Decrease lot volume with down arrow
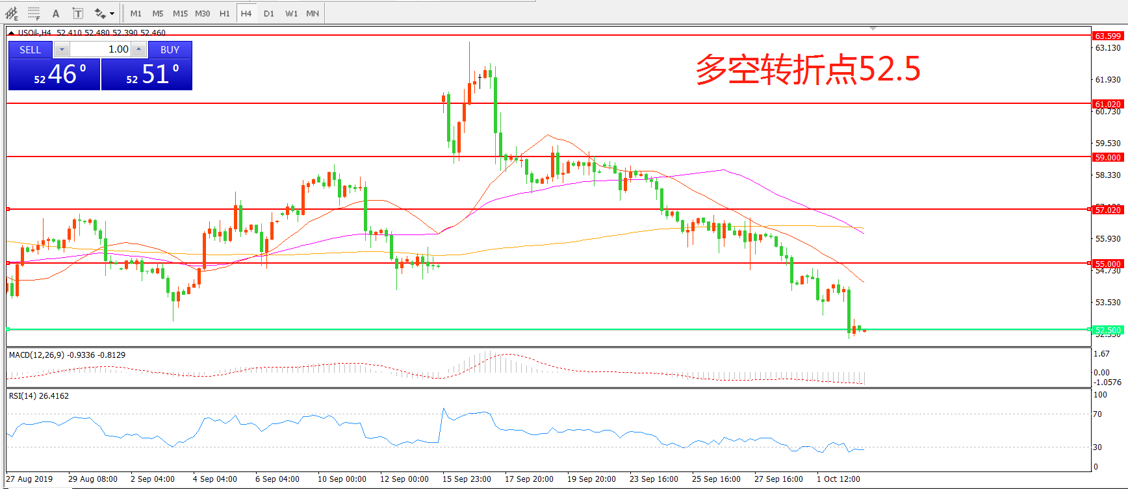Screen dimensions: 1128x489 [x=62, y=49]
